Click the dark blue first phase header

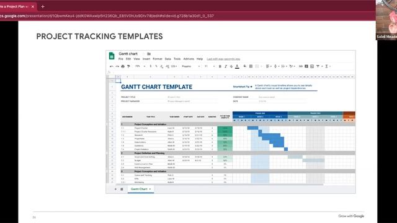coord(260,113)
